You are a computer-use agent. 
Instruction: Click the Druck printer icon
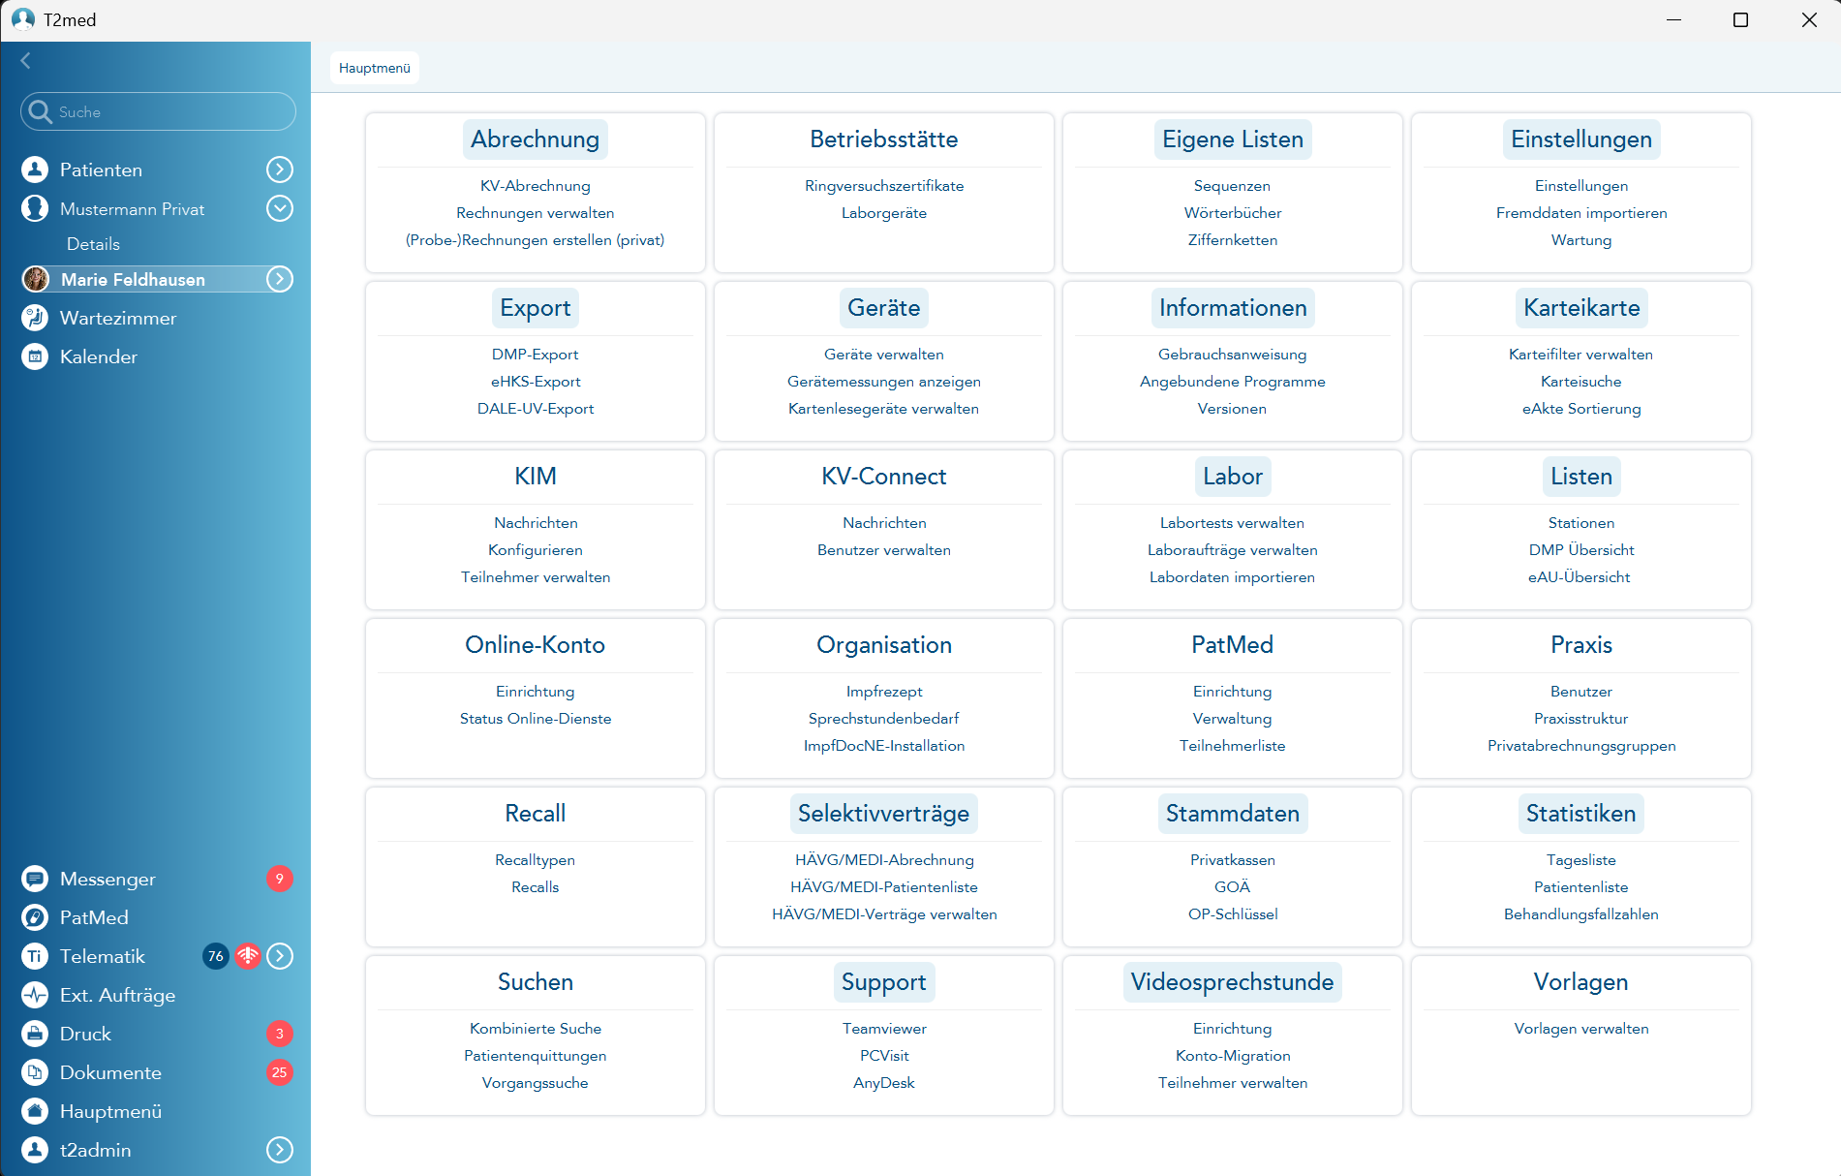(35, 1034)
